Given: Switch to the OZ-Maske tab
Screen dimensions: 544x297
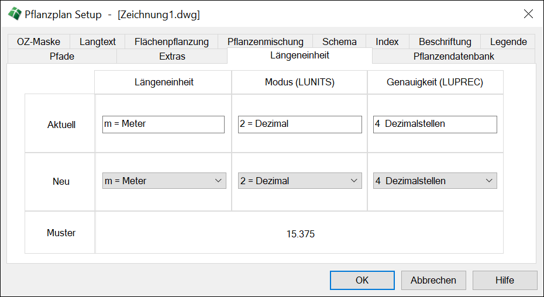Looking at the screenshot, I should tap(39, 42).
